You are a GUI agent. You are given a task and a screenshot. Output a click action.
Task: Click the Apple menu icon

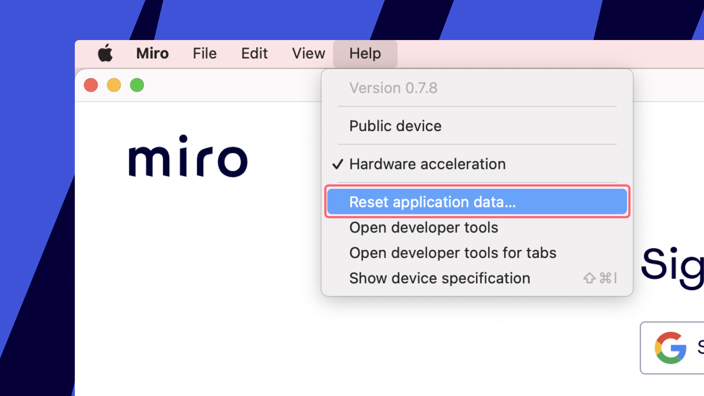(x=105, y=53)
